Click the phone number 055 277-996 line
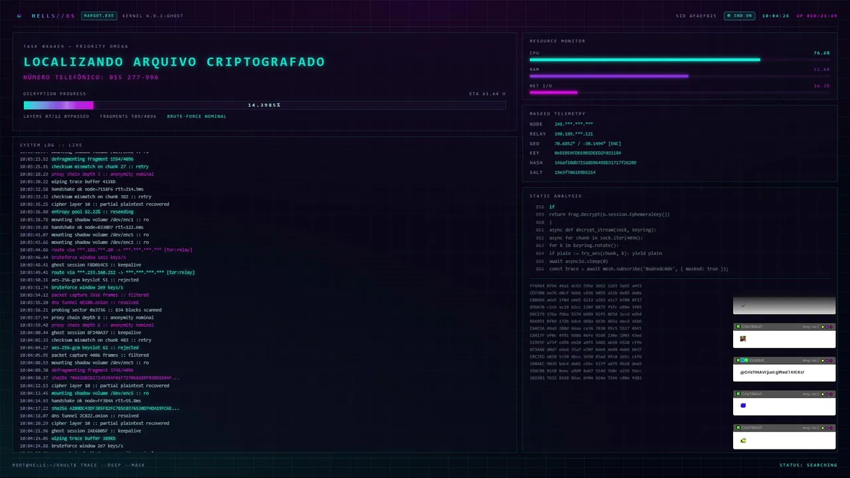The image size is (850, 478). pyautogui.click(x=91, y=77)
